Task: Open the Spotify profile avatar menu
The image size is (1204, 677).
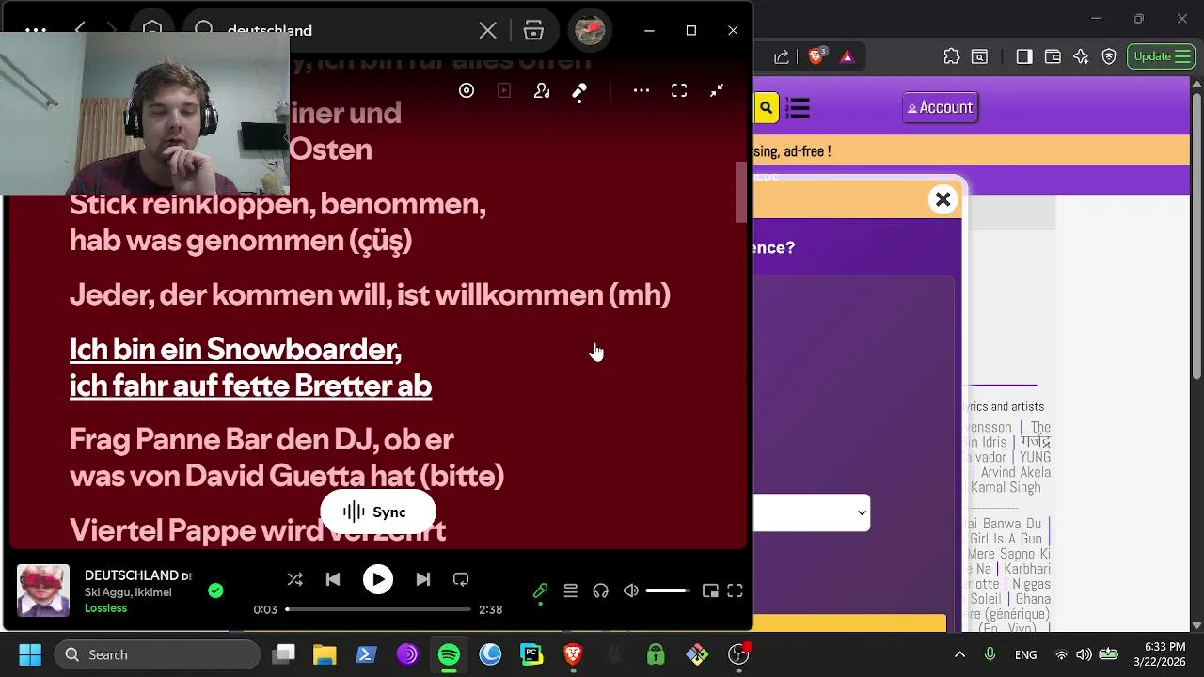Action: pyautogui.click(x=590, y=31)
